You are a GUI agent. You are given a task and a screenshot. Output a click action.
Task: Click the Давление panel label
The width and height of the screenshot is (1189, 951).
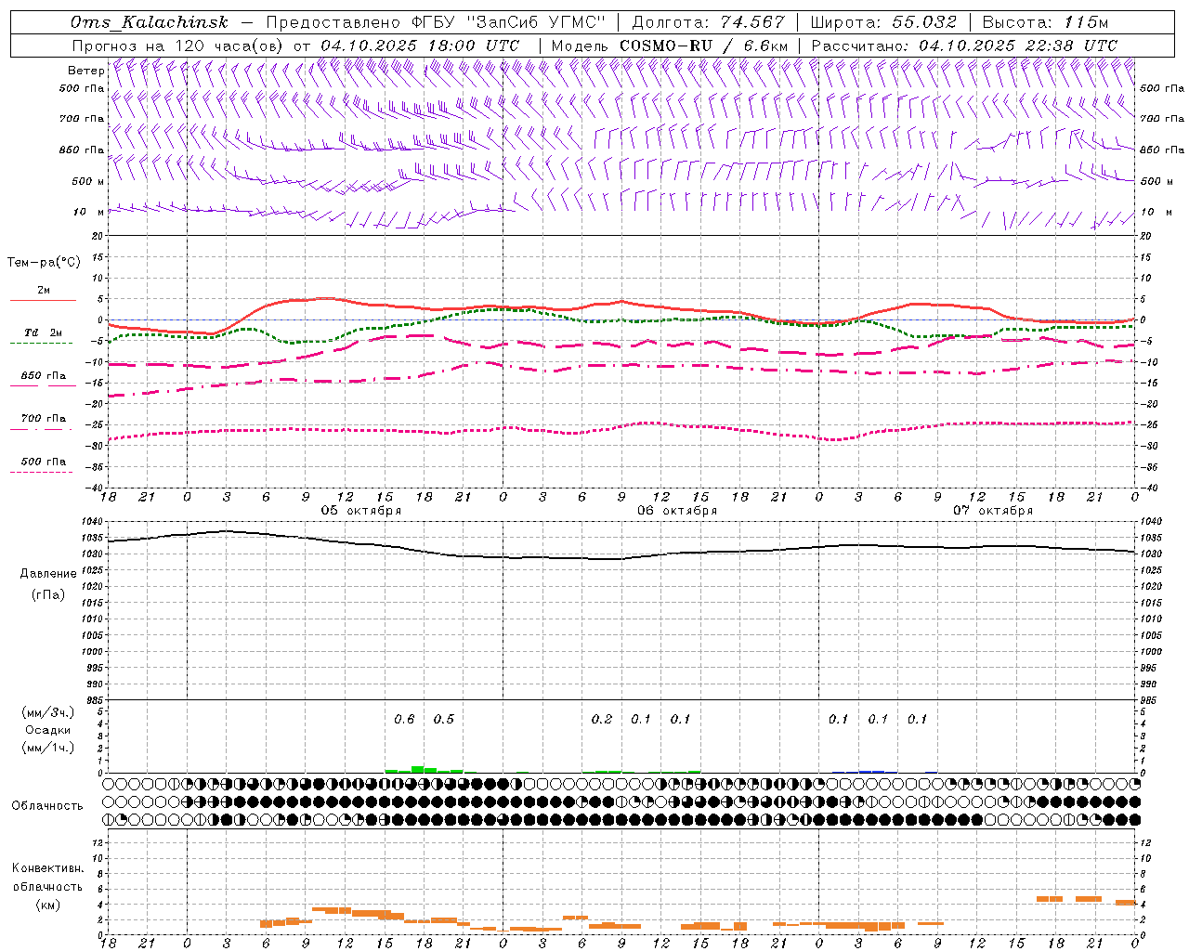(x=48, y=574)
